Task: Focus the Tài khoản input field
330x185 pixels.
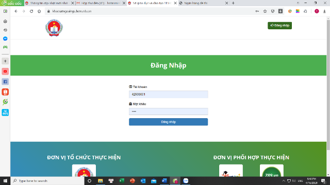Action: tap(169, 95)
